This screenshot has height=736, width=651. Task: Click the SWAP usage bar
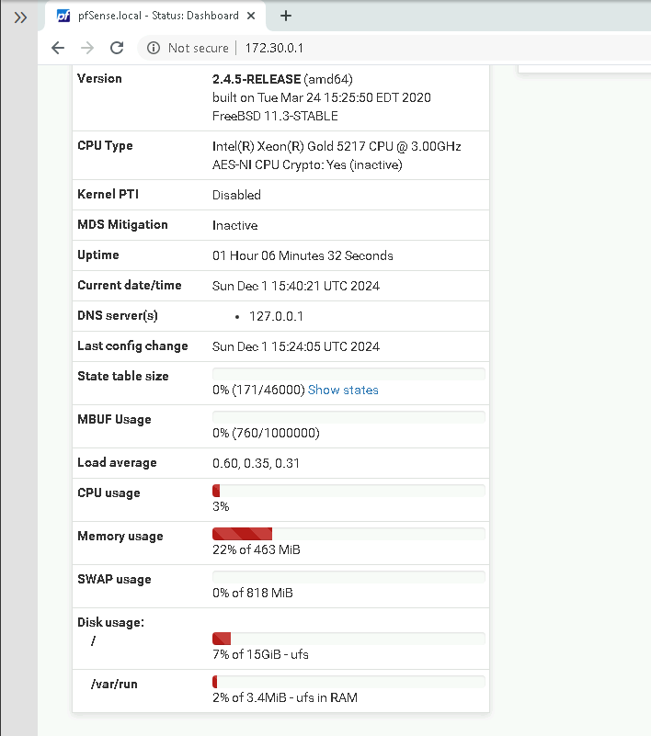coord(348,577)
